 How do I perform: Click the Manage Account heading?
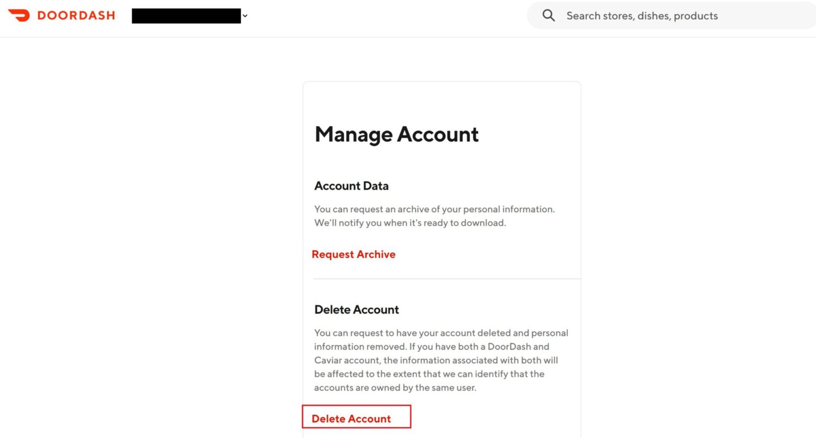tap(396, 134)
